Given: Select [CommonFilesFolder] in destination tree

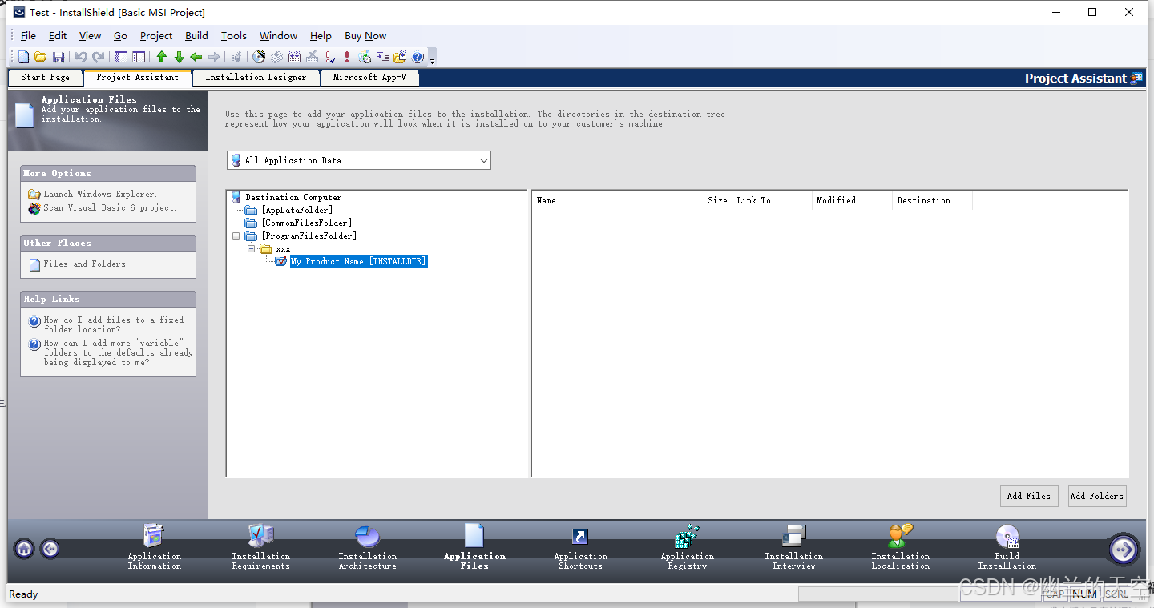Looking at the screenshot, I should [306, 223].
